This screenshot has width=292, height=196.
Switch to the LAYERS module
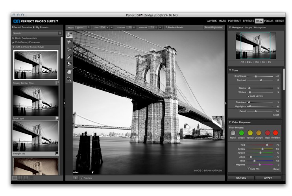[212, 21]
